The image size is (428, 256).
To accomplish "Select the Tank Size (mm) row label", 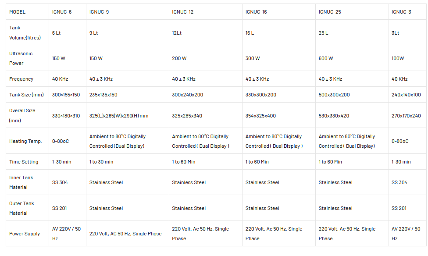I will coord(26,95).
